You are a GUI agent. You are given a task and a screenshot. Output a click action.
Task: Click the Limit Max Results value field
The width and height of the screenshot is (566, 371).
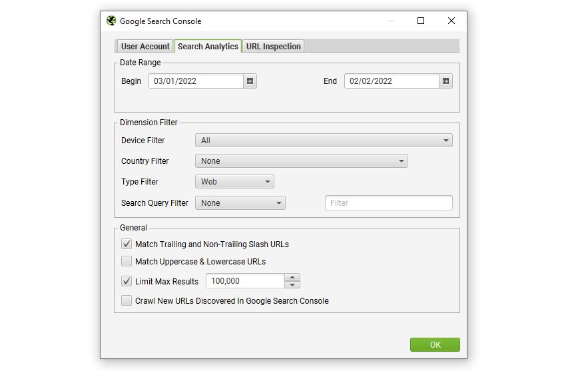tap(245, 281)
